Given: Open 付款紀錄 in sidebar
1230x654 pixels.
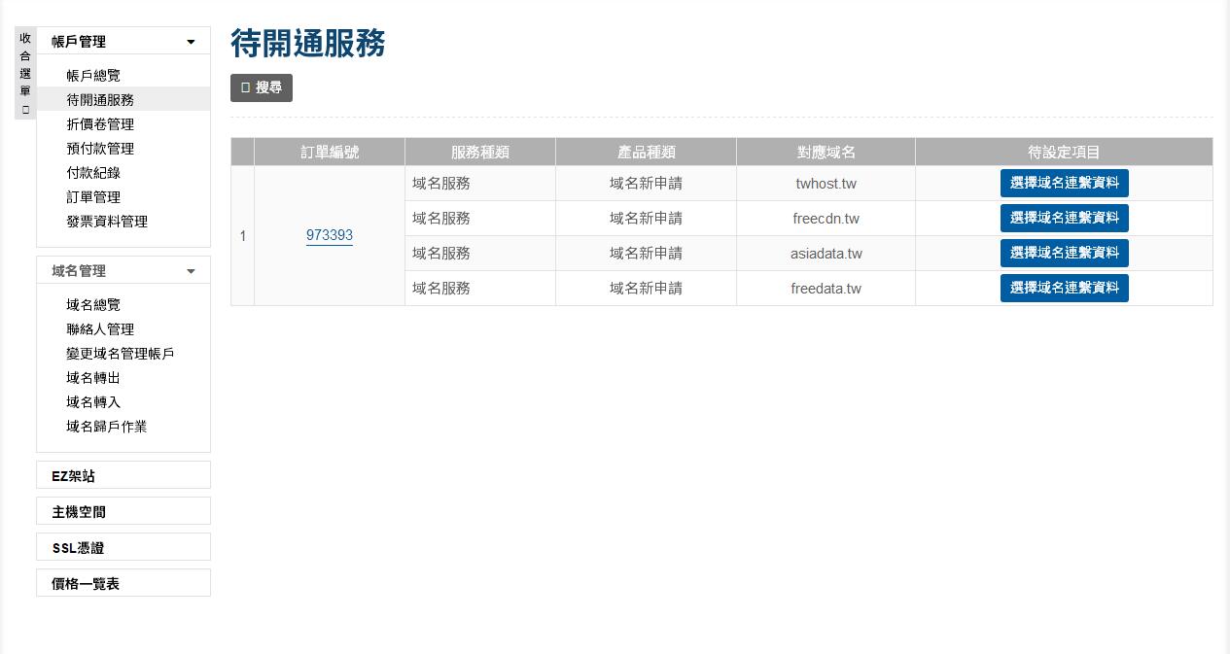Looking at the screenshot, I should 93,173.
